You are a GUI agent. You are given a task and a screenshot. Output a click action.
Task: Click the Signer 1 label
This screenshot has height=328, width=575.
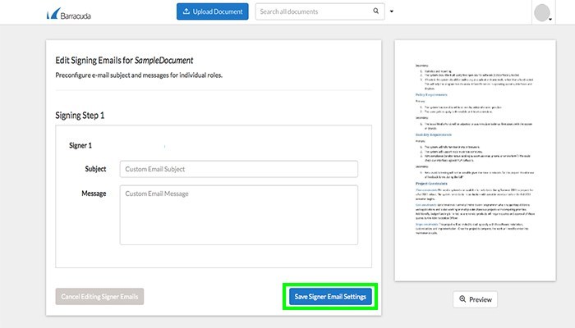79,145
